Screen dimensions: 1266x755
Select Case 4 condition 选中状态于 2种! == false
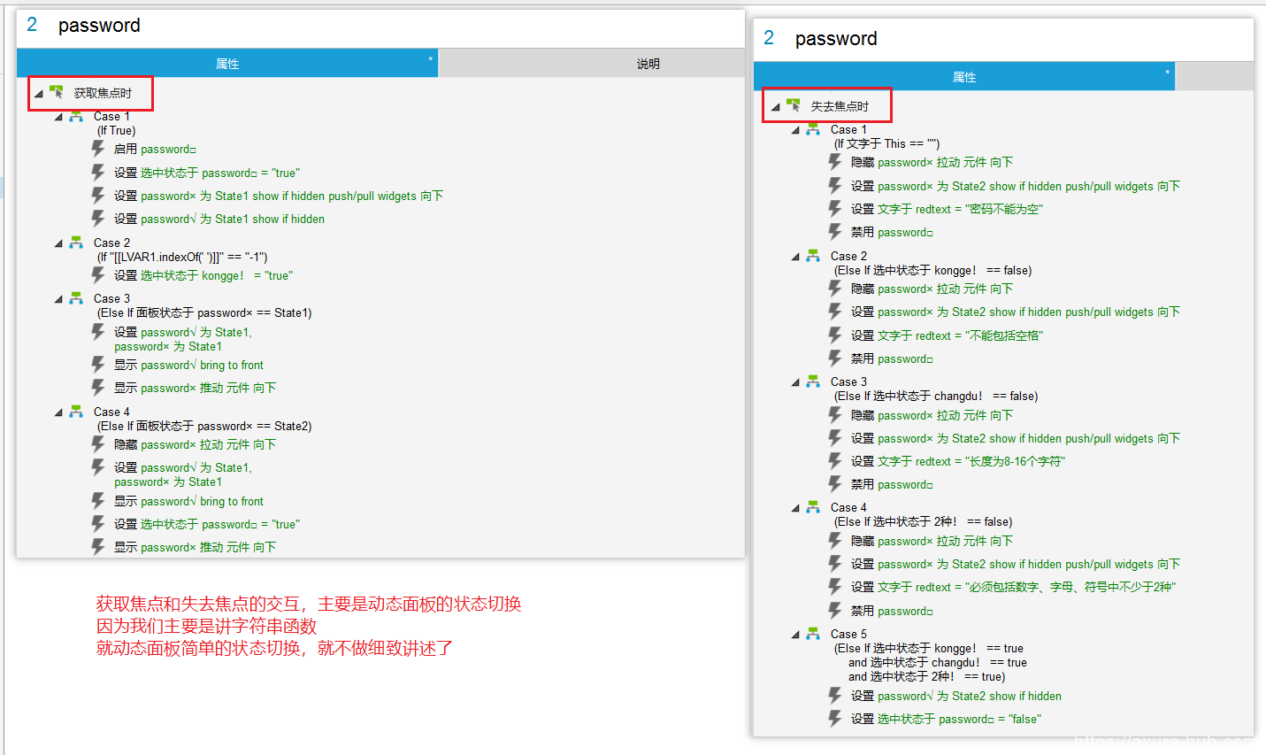(923, 521)
